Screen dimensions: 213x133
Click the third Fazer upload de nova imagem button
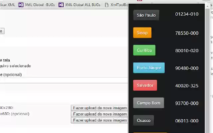[100, 120]
